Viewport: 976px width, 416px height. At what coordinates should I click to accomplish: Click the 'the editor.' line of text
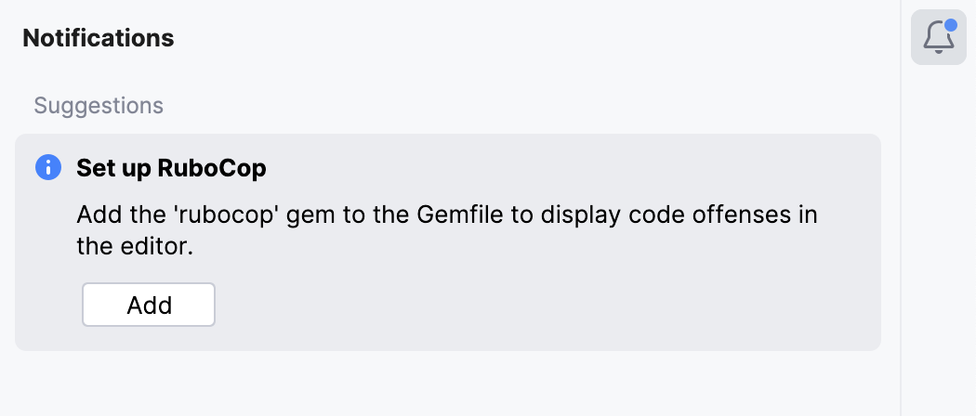134,247
